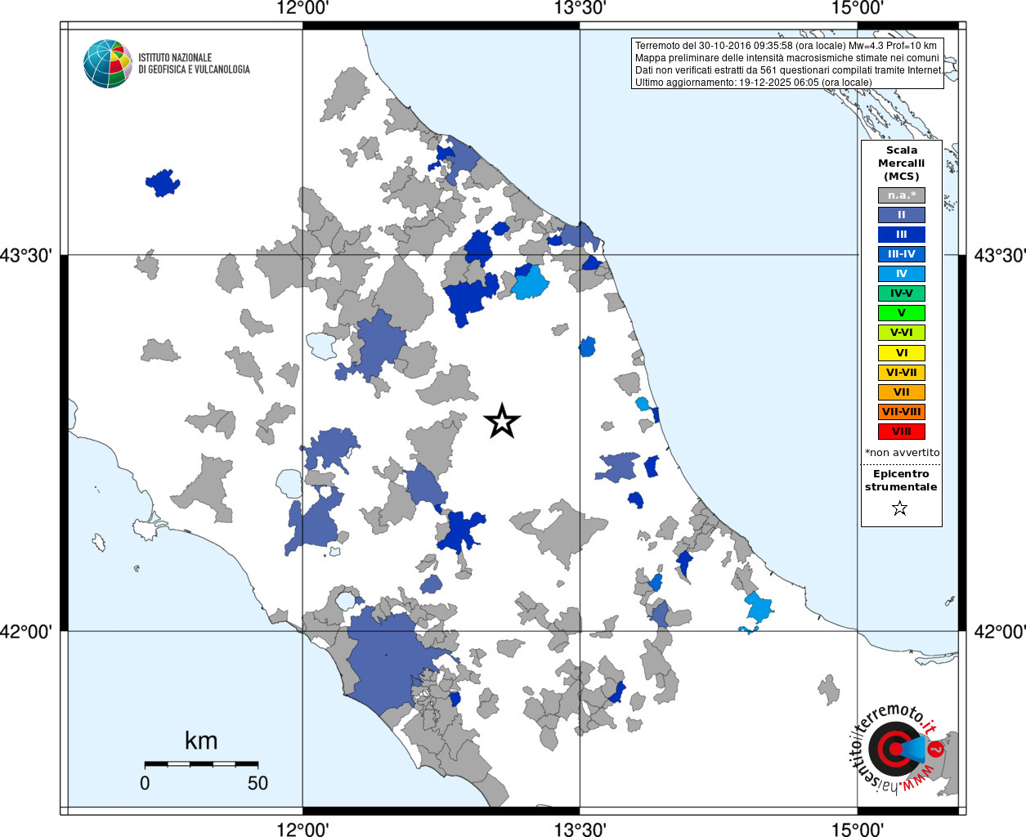The width and height of the screenshot is (1026, 837).
Task: Click the top 13°30' longitude label
Action: coord(580,8)
